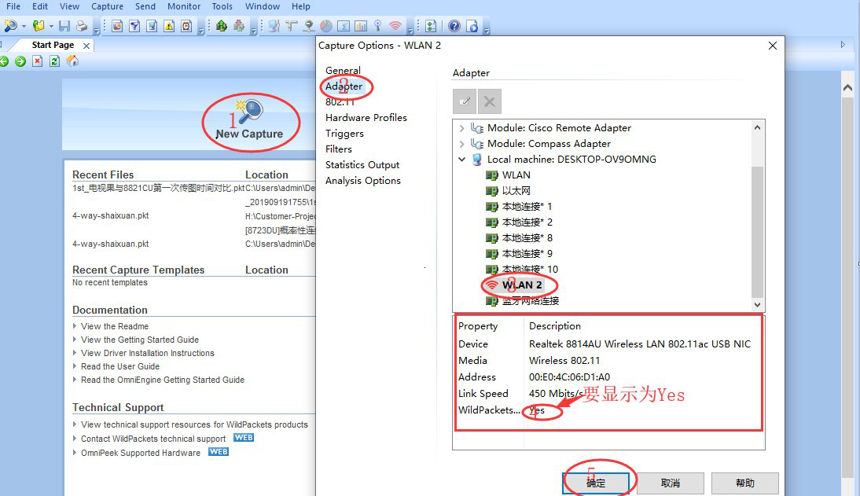Click the yellow warning alarms icon
Image resolution: width=860 pixels, height=496 pixels.
click(169, 26)
